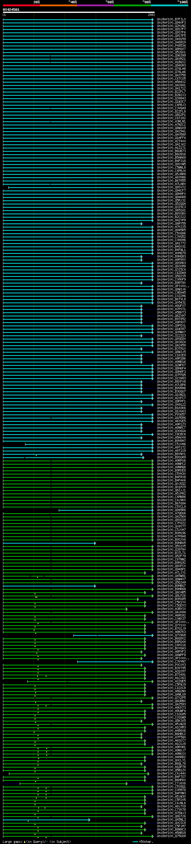Click the purple ~60% identity legend segment
Image resolution: width=191 pixels, height=844 pixels.
(x=96, y=5)
